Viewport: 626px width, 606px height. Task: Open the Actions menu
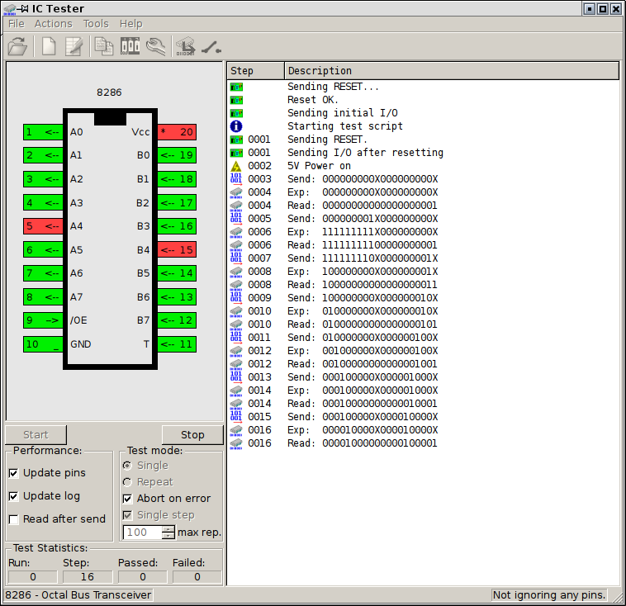[x=53, y=24]
